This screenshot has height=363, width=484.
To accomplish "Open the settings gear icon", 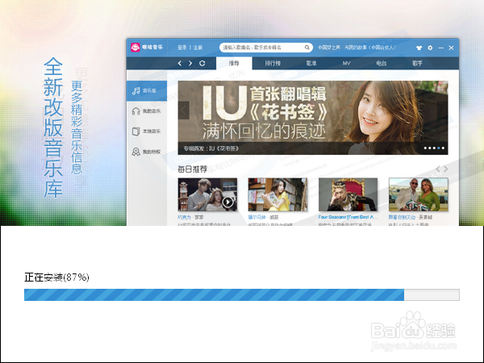I will pyautogui.click(x=430, y=48).
